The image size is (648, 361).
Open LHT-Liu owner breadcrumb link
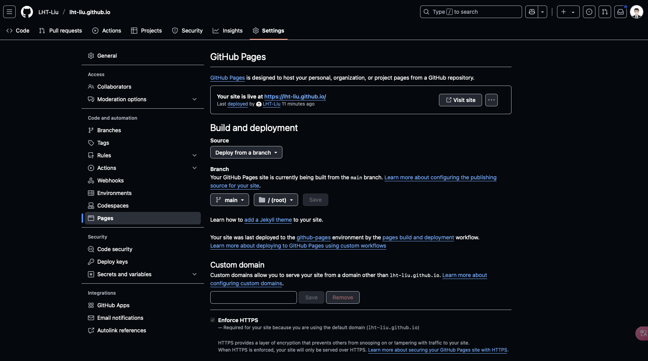click(x=48, y=12)
